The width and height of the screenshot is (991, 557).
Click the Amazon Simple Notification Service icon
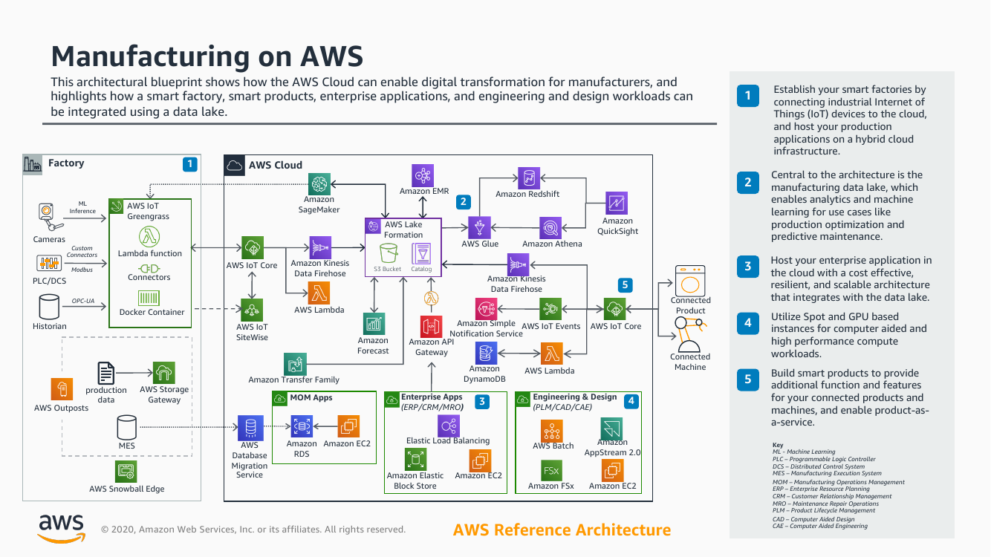487,308
